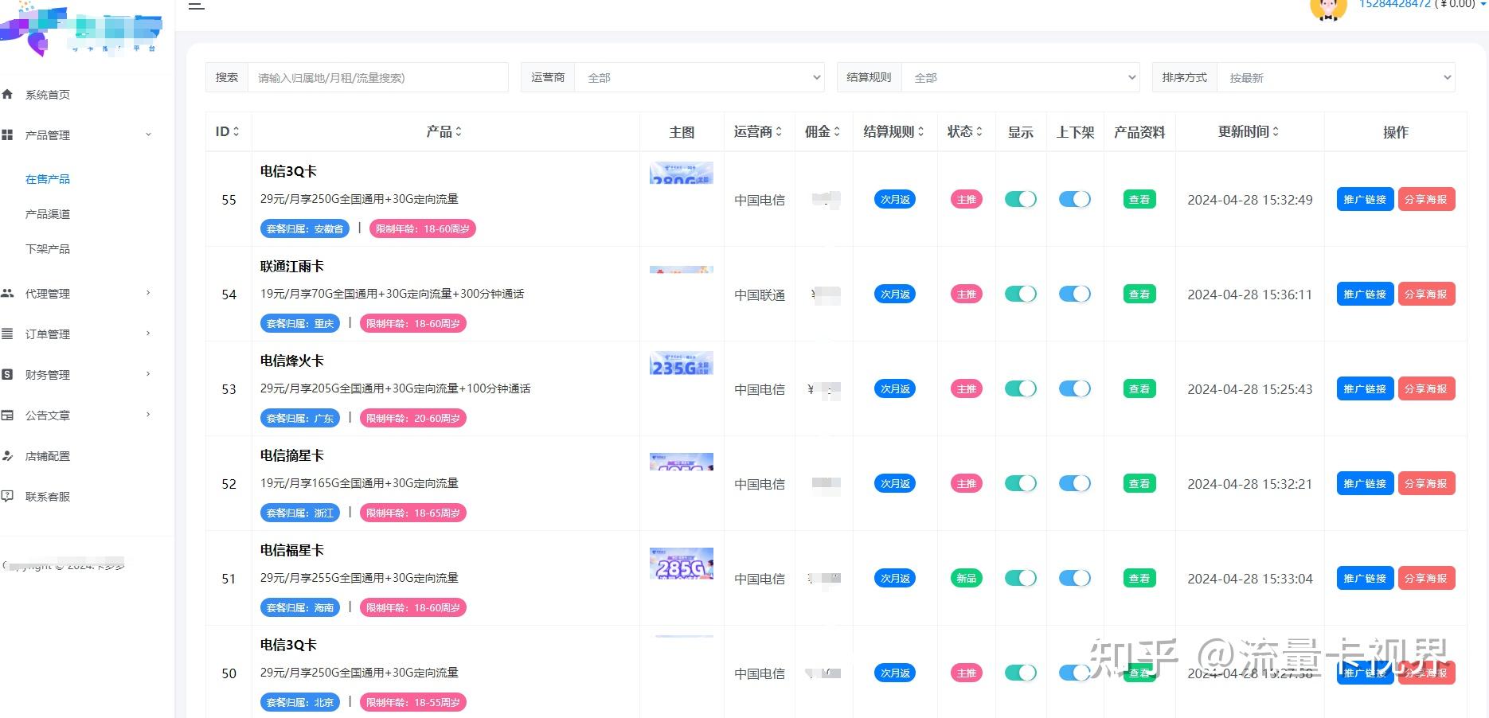The width and height of the screenshot is (1489, 718).
Task: Click the 联系客服 chat icon
Action: coord(7,496)
